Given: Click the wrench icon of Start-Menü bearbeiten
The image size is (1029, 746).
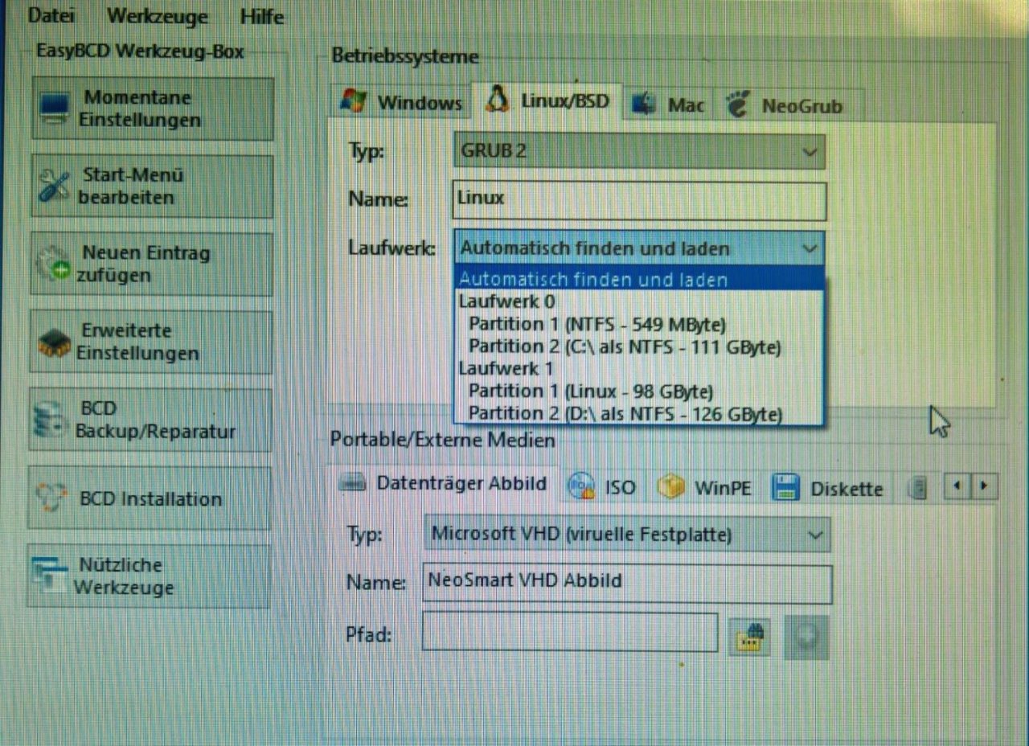Looking at the screenshot, I should pos(55,186).
